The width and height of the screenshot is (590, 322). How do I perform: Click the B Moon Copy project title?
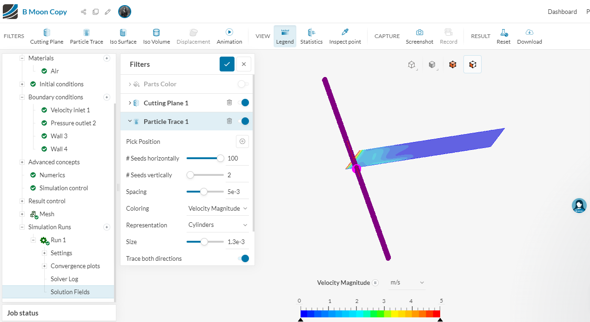pos(45,12)
